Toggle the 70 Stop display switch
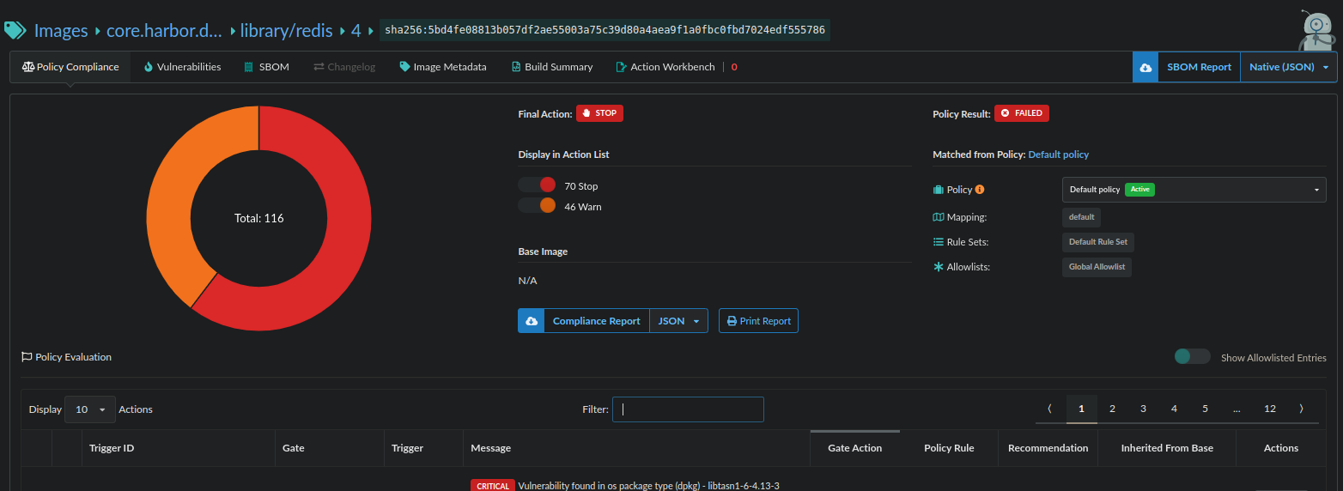The image size is (1343, 491). [538, 185]
